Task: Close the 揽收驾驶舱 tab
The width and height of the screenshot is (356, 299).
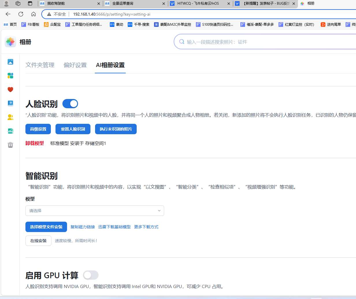Action: point(99,4)
